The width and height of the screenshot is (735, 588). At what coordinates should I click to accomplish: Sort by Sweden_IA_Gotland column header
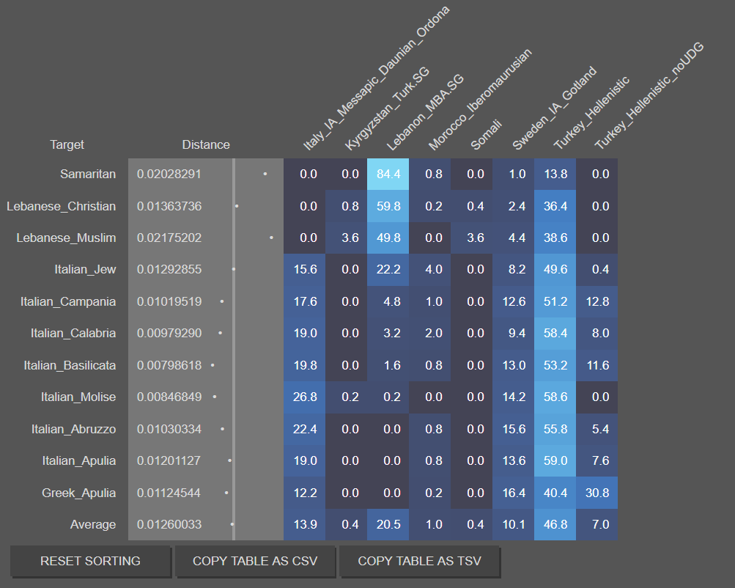554,109
